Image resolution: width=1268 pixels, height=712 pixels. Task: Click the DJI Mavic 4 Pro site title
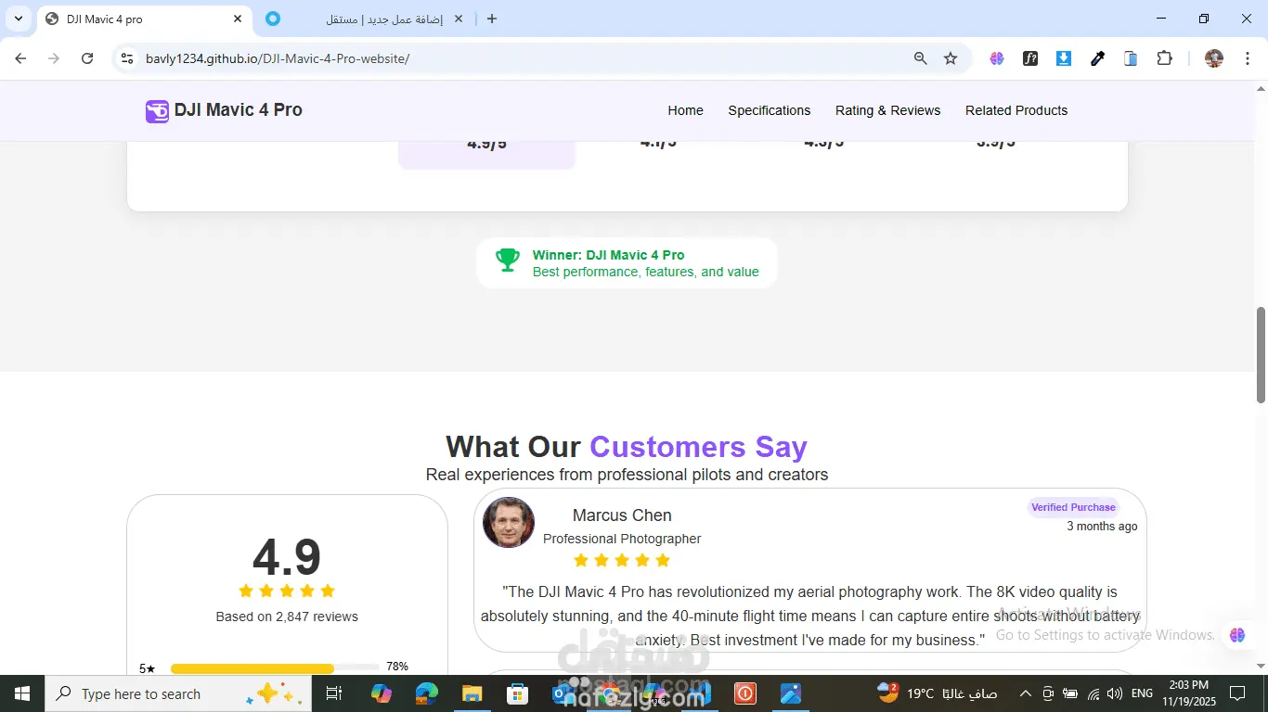pyautogui.click(x=239, y=110)
